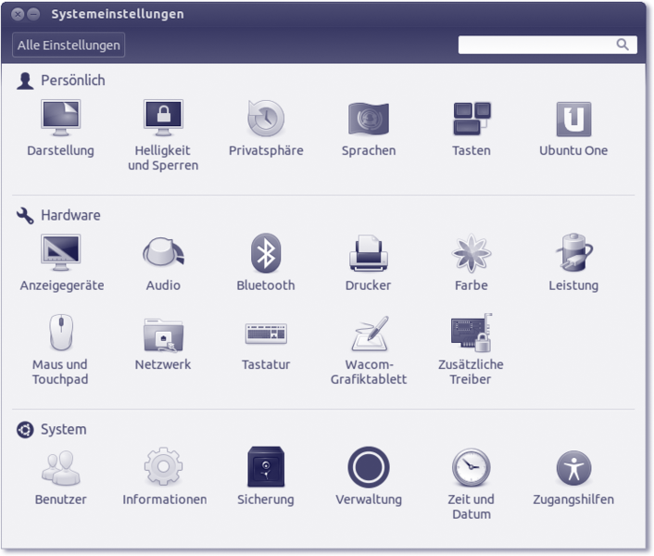Open the Ubuntu One settings

tap(573, 120)
